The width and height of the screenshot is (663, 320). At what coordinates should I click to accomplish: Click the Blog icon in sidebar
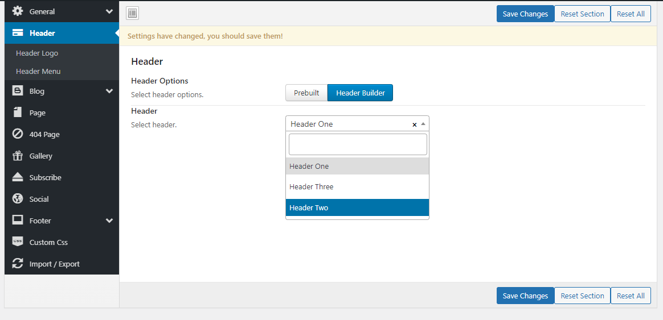(18, 91)
